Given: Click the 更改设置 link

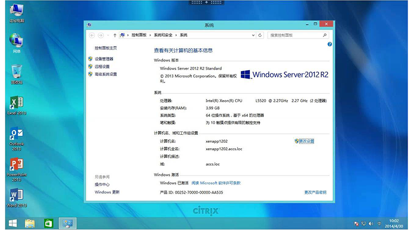Looking at the screenshot, I should tap(306, 141).
